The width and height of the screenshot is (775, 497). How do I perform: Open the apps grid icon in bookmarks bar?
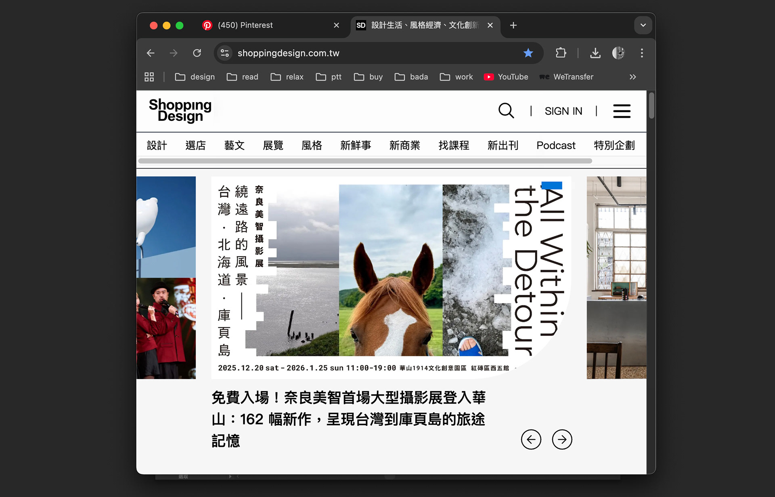[x=149, y=77]
